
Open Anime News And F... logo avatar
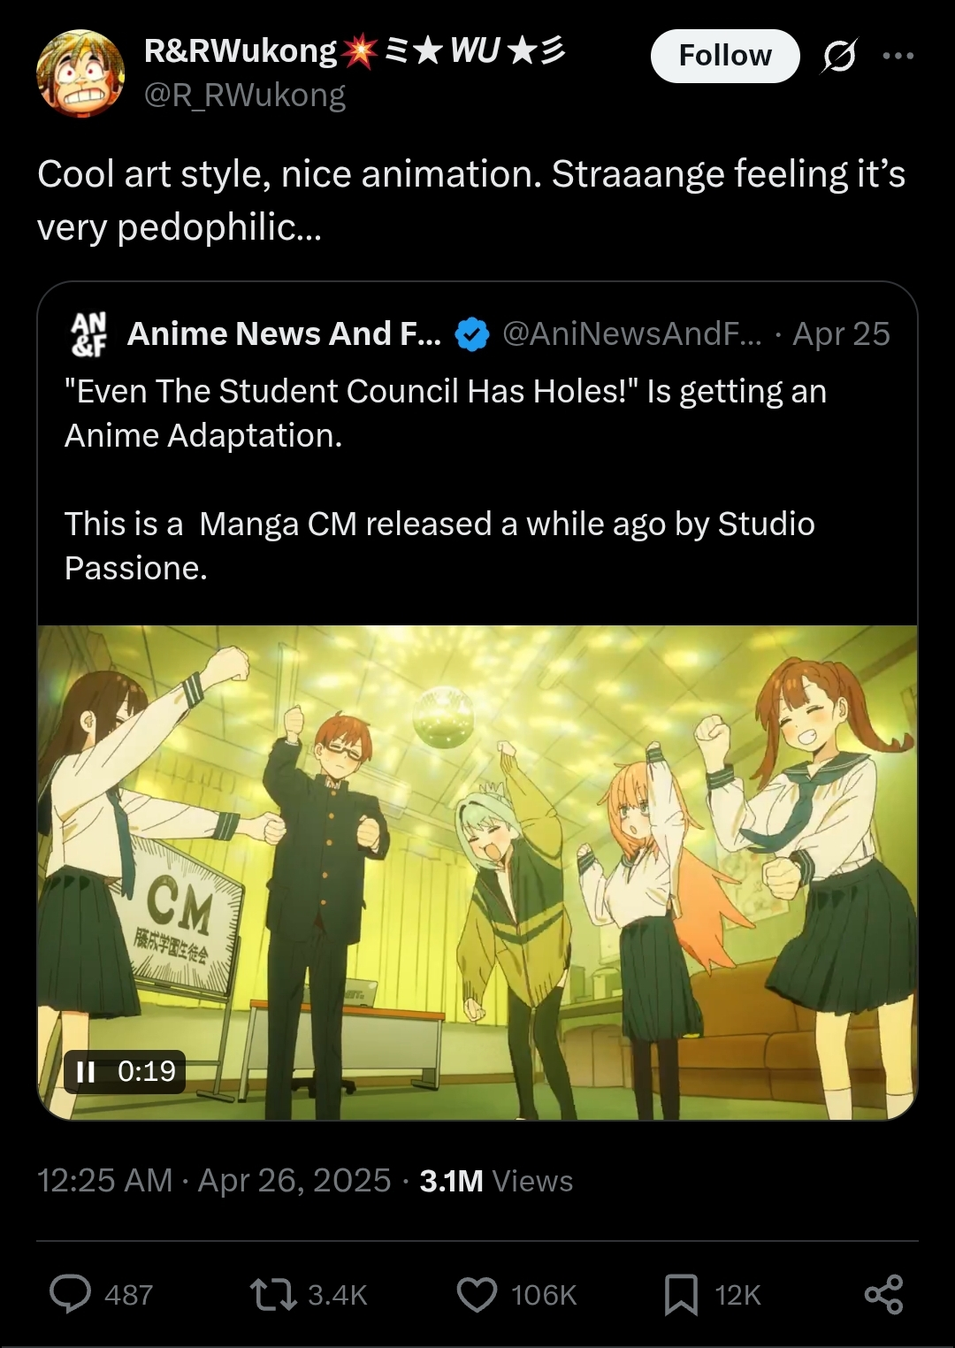(88, 333)
